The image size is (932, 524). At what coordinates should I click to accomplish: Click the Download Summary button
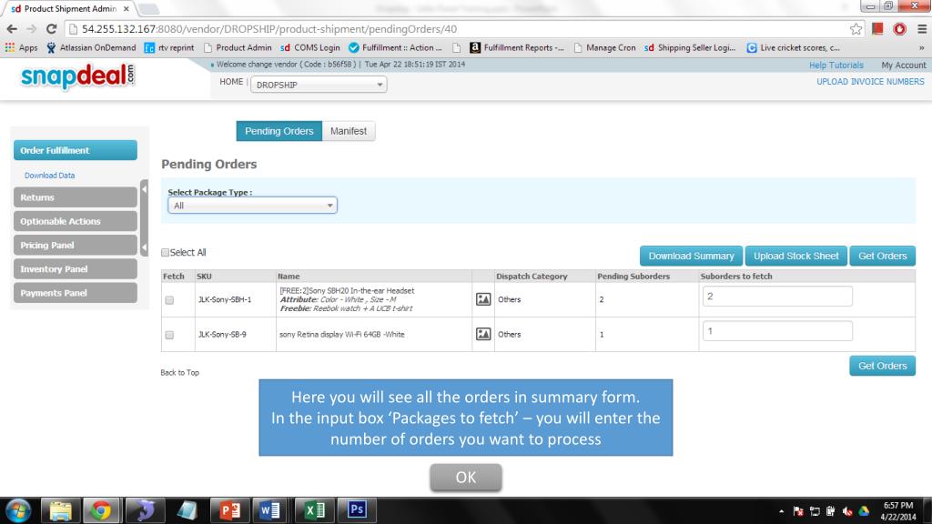pos(691,256)
